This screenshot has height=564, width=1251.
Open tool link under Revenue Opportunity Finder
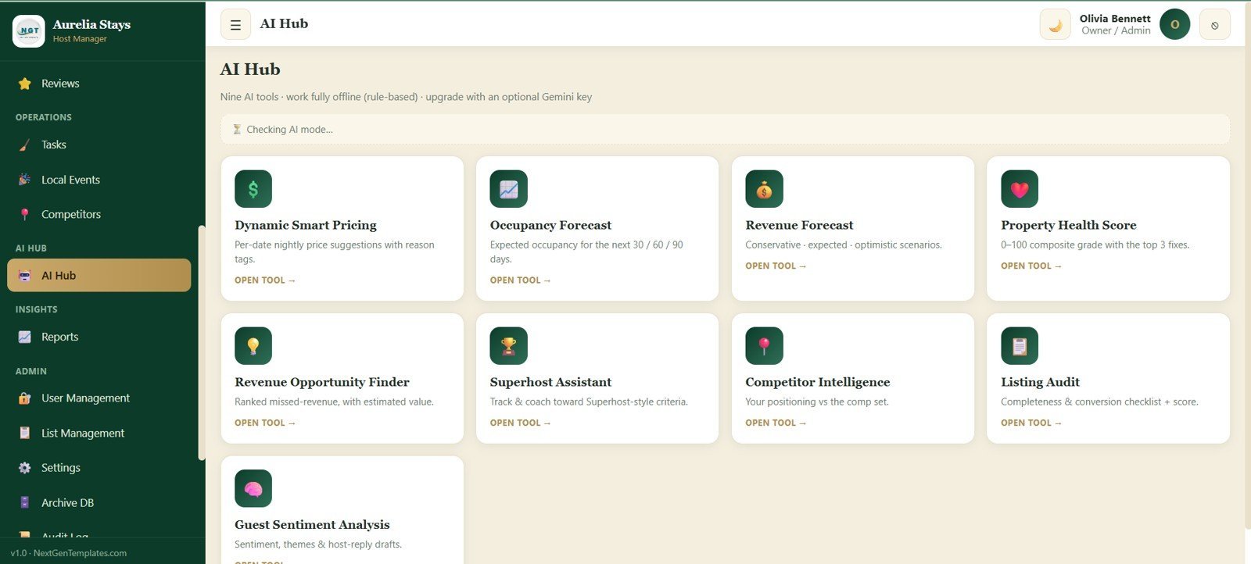tap(265, 423)
